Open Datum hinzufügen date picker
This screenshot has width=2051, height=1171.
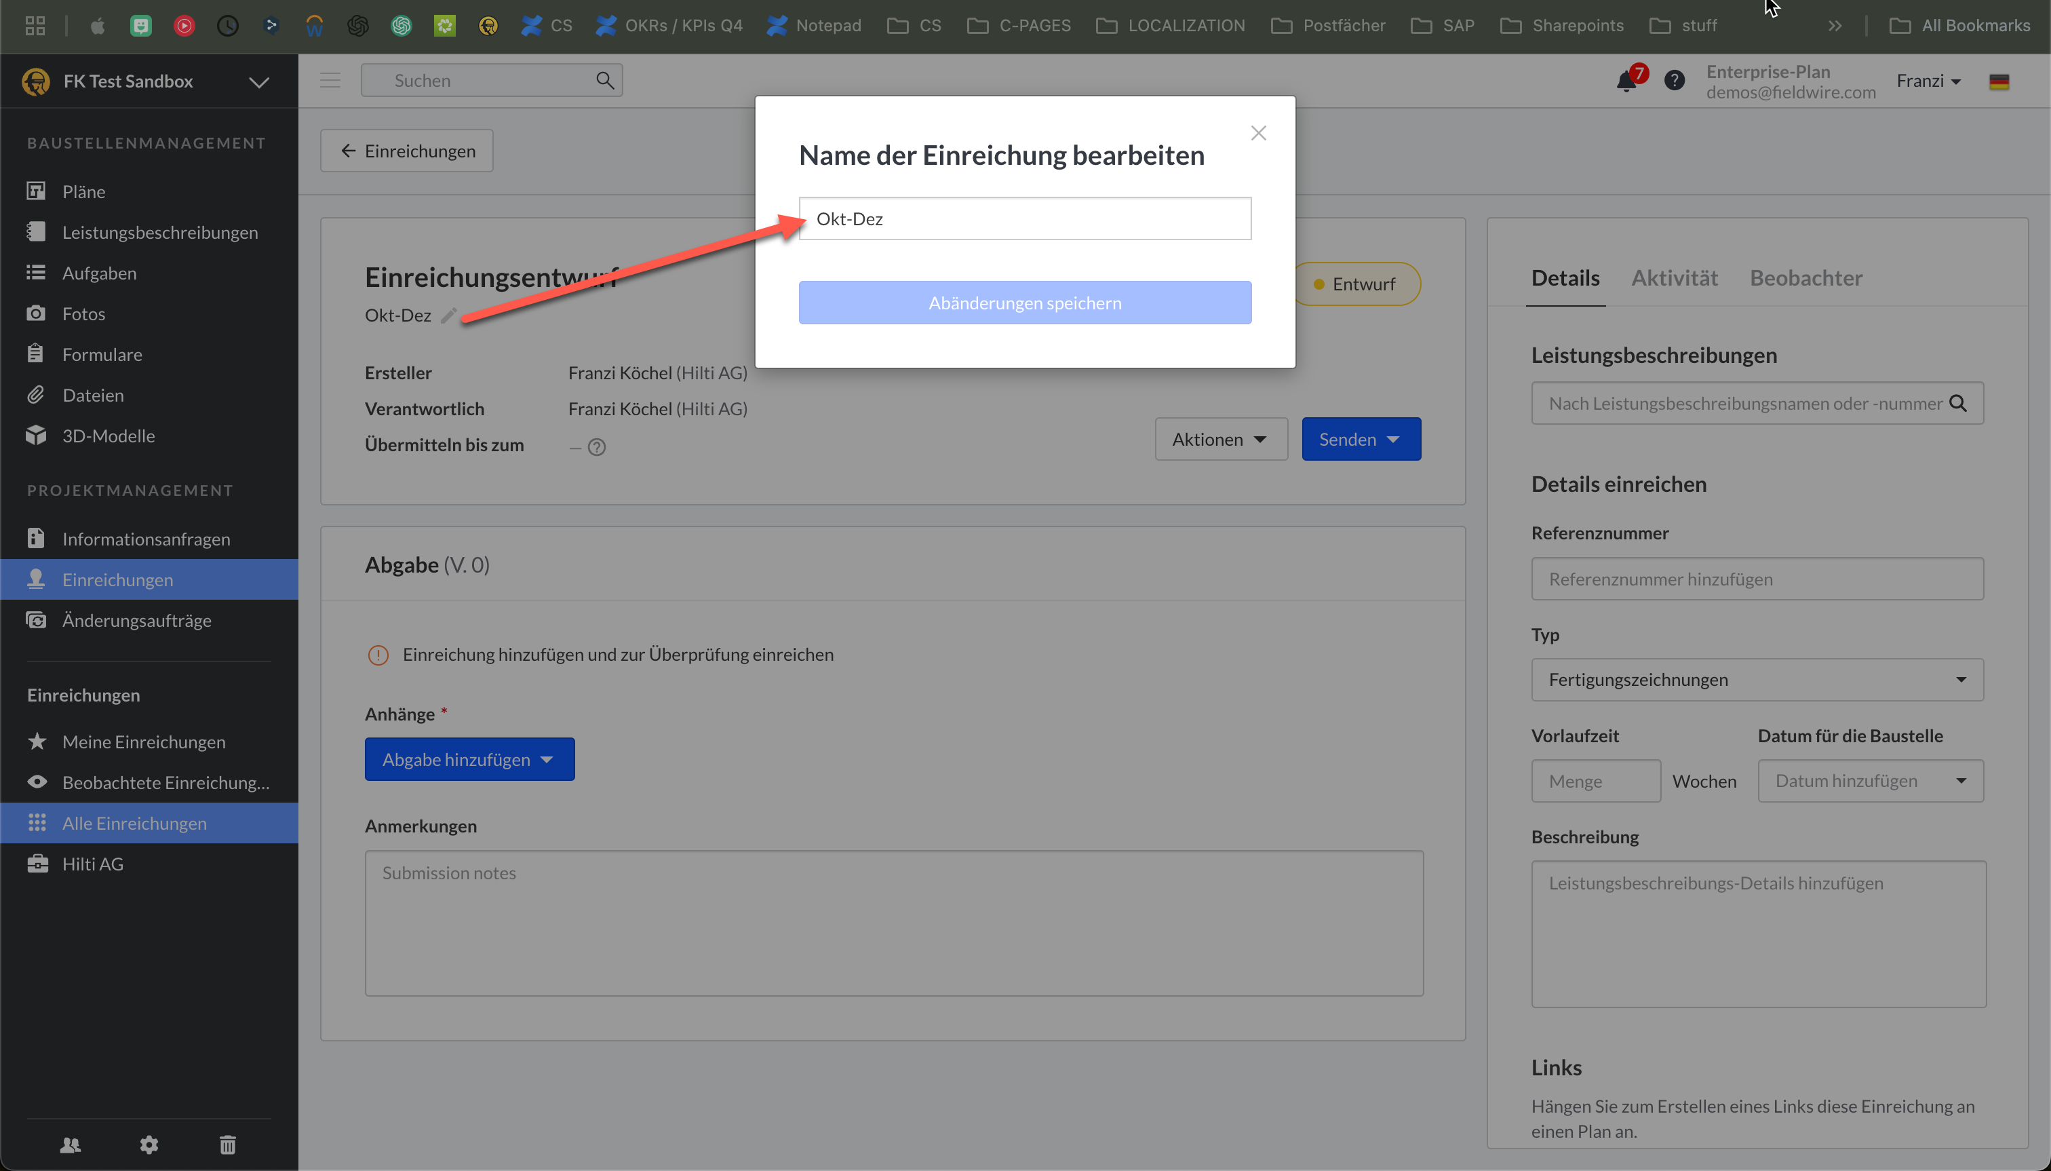pos(1871,781)
